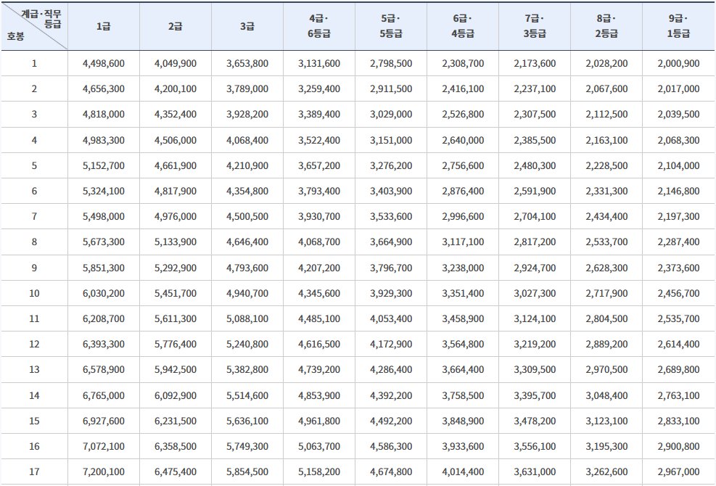716x486 pixels.
Task: Click the value 2,704,100
Action: 535,216
